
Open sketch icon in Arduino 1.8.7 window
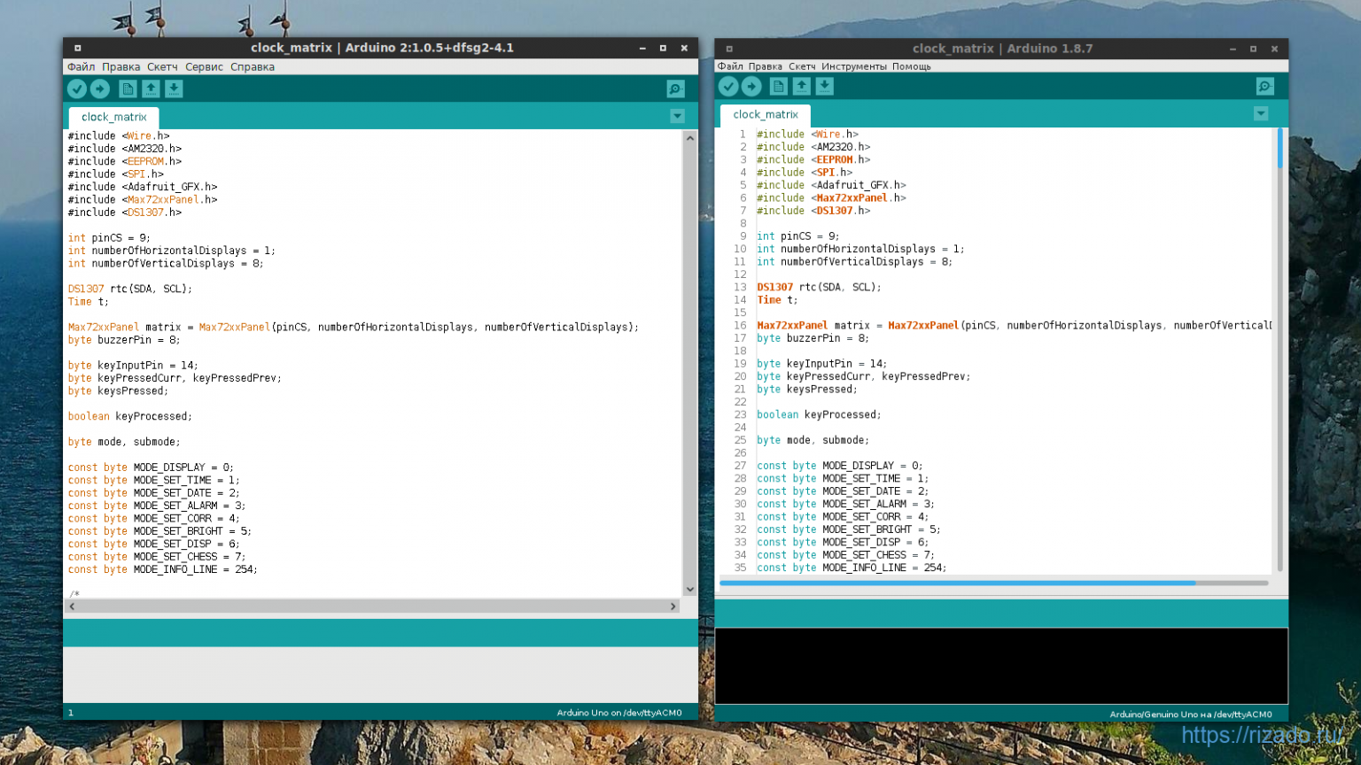801,86
